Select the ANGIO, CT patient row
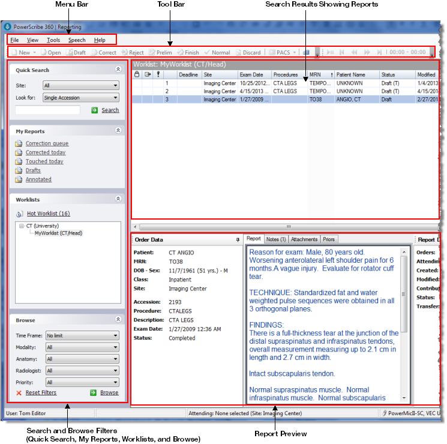The width and height of the screenshot is (447, 444). tap(285, 100)
